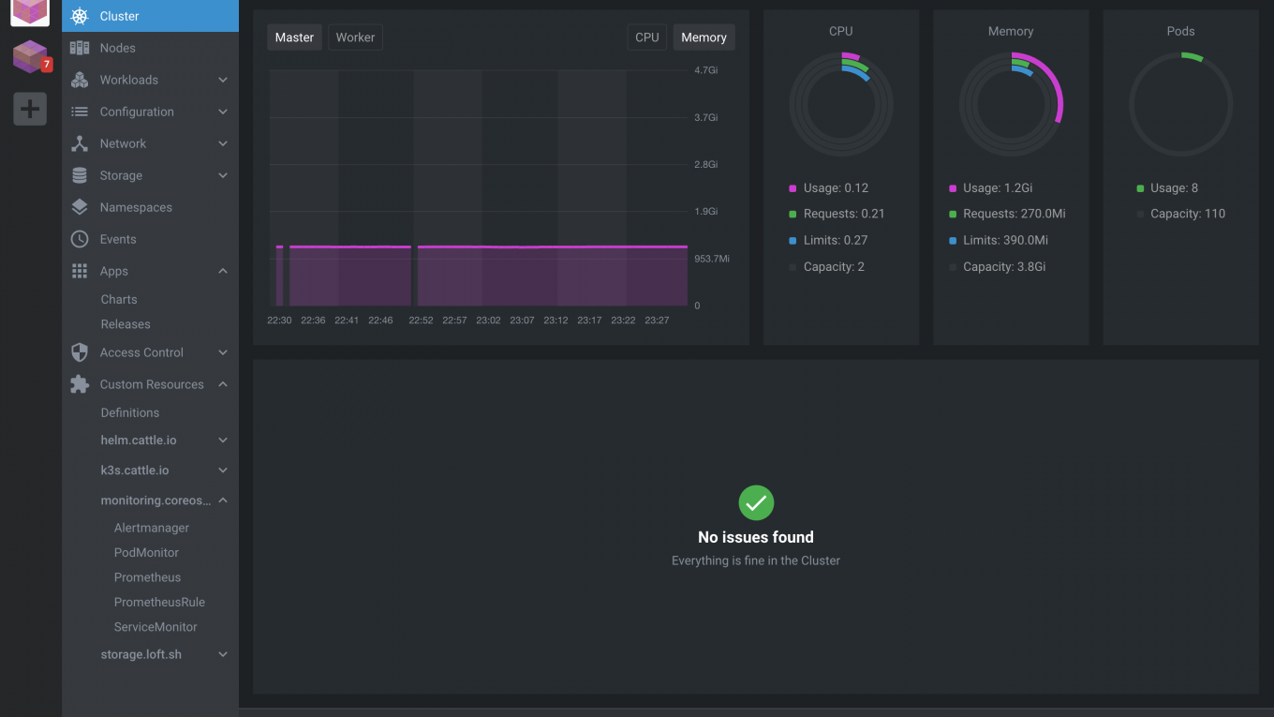This screenshot has width=1274, height=717.
Task: Collapse the Custom Resources section chevron
Action: (223, 384)
